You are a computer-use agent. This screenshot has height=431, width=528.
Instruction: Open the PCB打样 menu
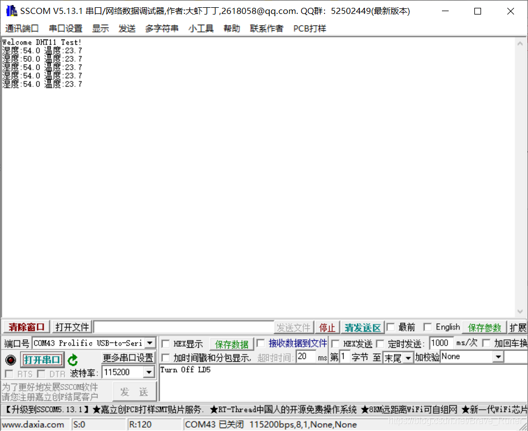tap(310, 28)
